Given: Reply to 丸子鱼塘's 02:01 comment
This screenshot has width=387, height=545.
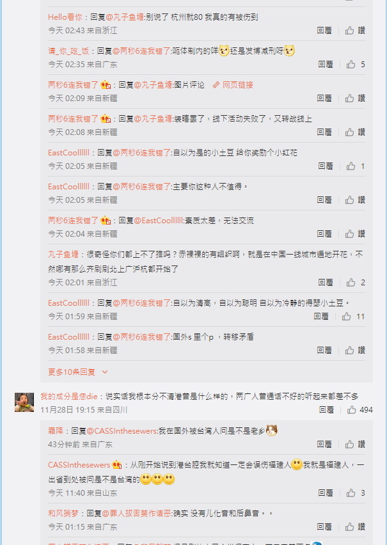Looking at the screenshot, I should tap(326, 283).
